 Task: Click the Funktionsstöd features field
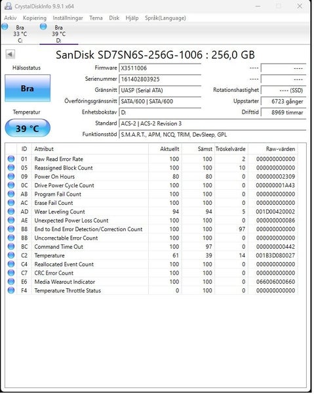pos(212,135)
